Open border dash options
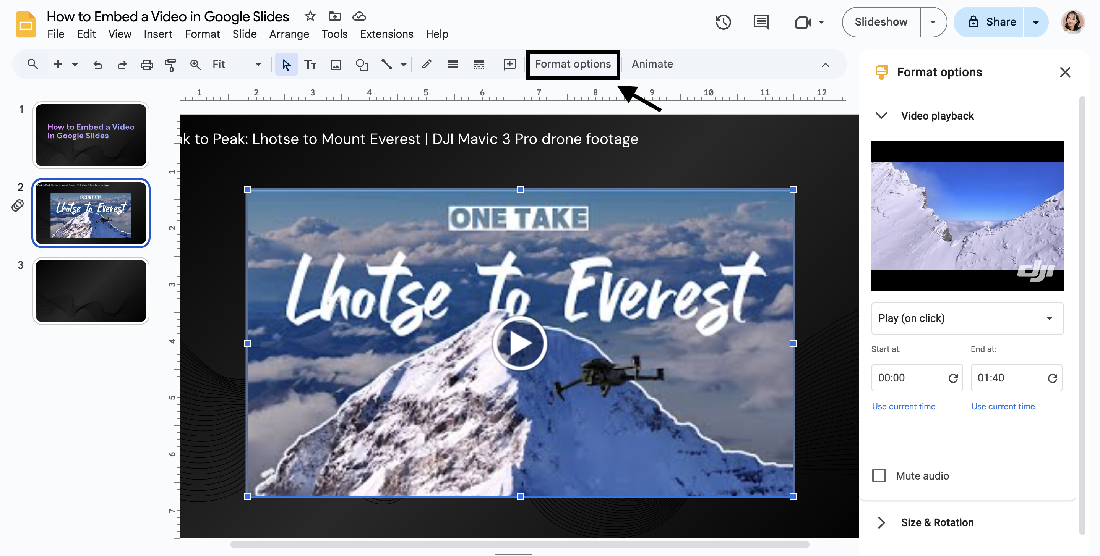Image resolution: width=1100 pixels, height=556 pixels. point(479,65)
